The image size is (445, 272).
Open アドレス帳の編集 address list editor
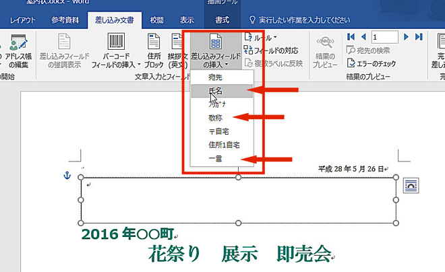pyautogui.click(x=18, y=51)
